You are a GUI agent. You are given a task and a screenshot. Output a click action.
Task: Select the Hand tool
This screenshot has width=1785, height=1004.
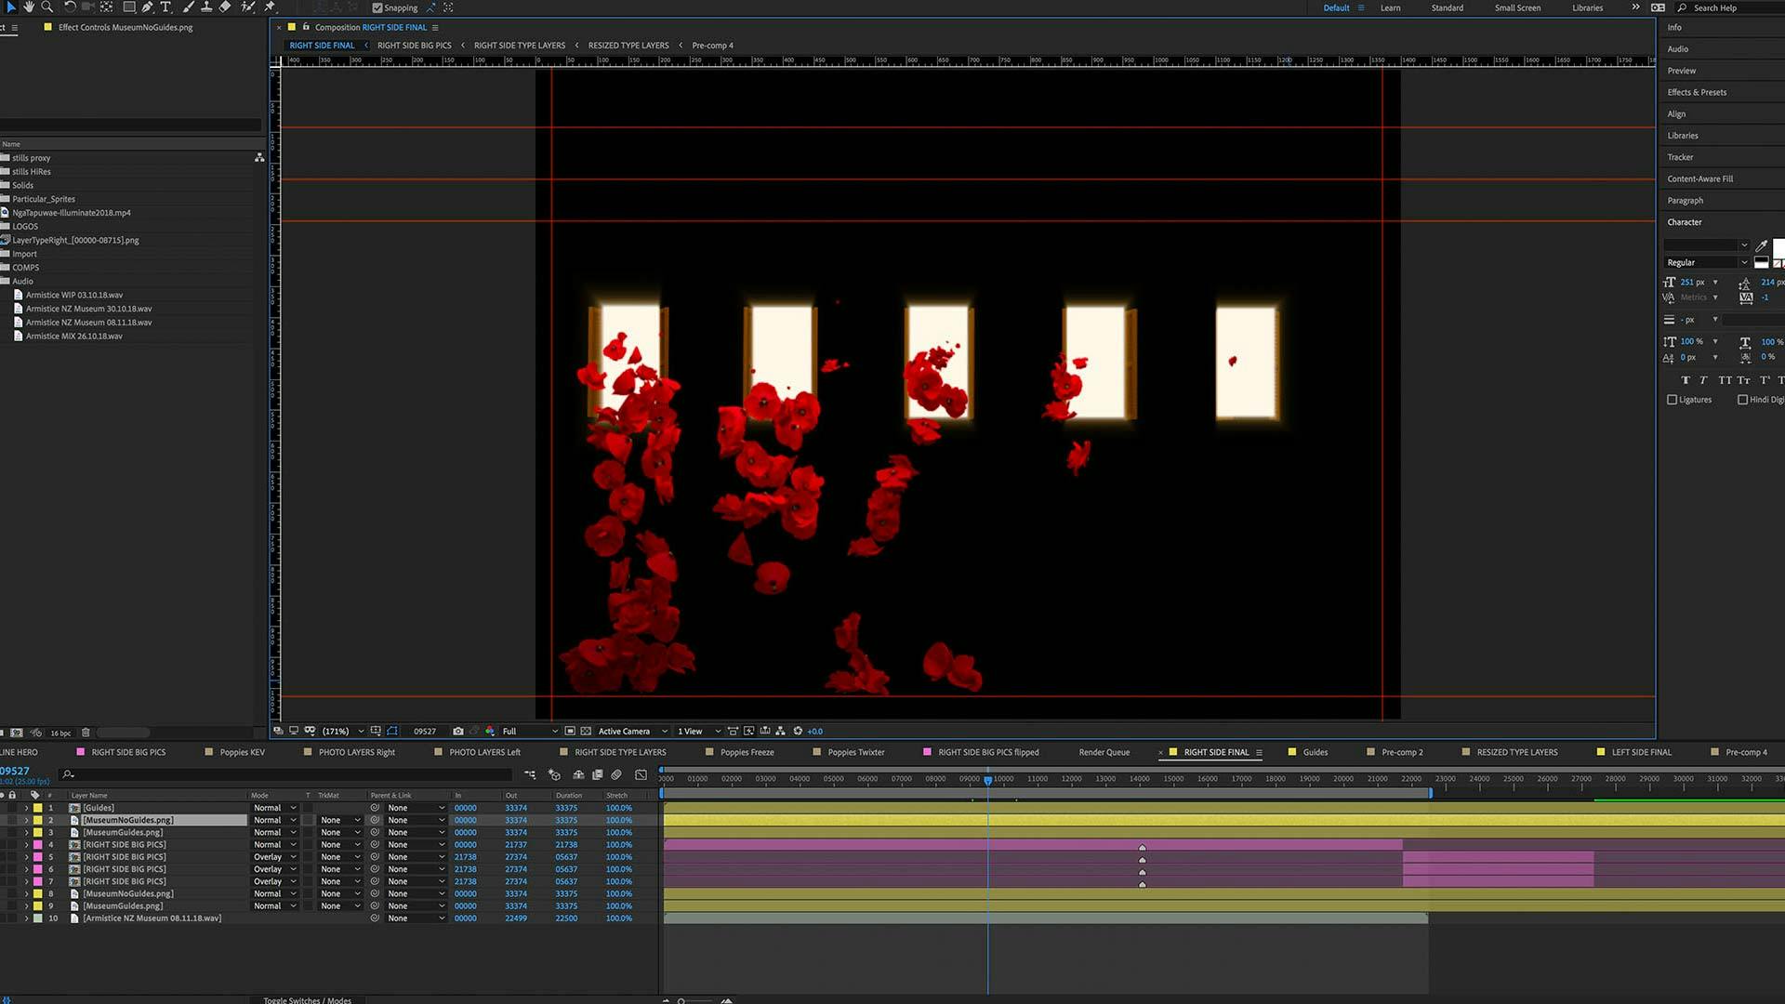(29, 7)
